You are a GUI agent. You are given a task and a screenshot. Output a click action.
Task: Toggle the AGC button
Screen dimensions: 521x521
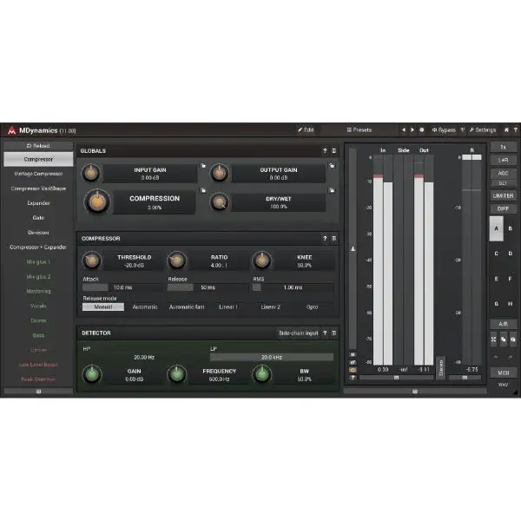pos(503,172)
